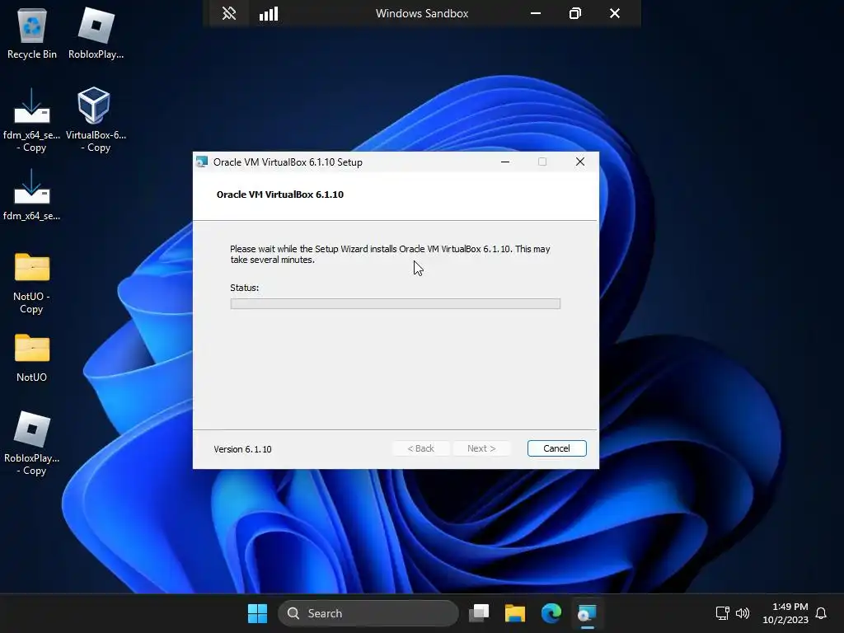Viewport: 844px width, 633px height.
Task: Click the Windows Sandbox title text
Action: (x=422, y=13)
